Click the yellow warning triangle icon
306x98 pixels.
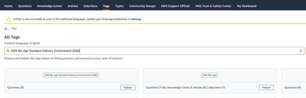[x=9, y=19]
